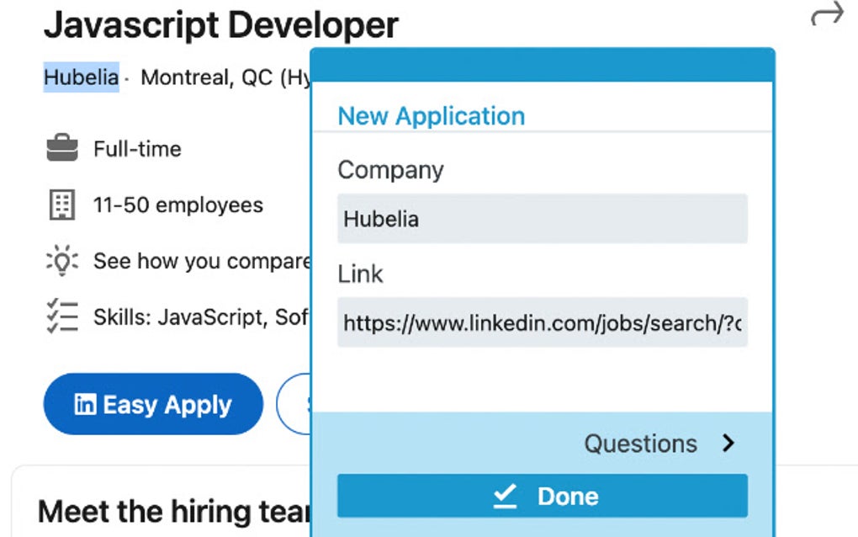Select the See how you compare text
This screenshot has height=537, width=858.
pos(202,261)
